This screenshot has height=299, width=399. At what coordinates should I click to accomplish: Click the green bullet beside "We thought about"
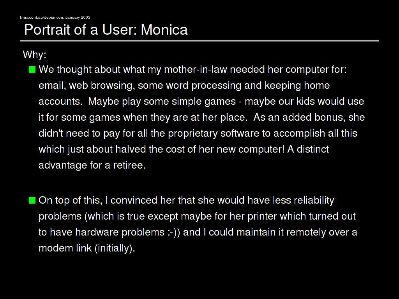click(32, 70)
